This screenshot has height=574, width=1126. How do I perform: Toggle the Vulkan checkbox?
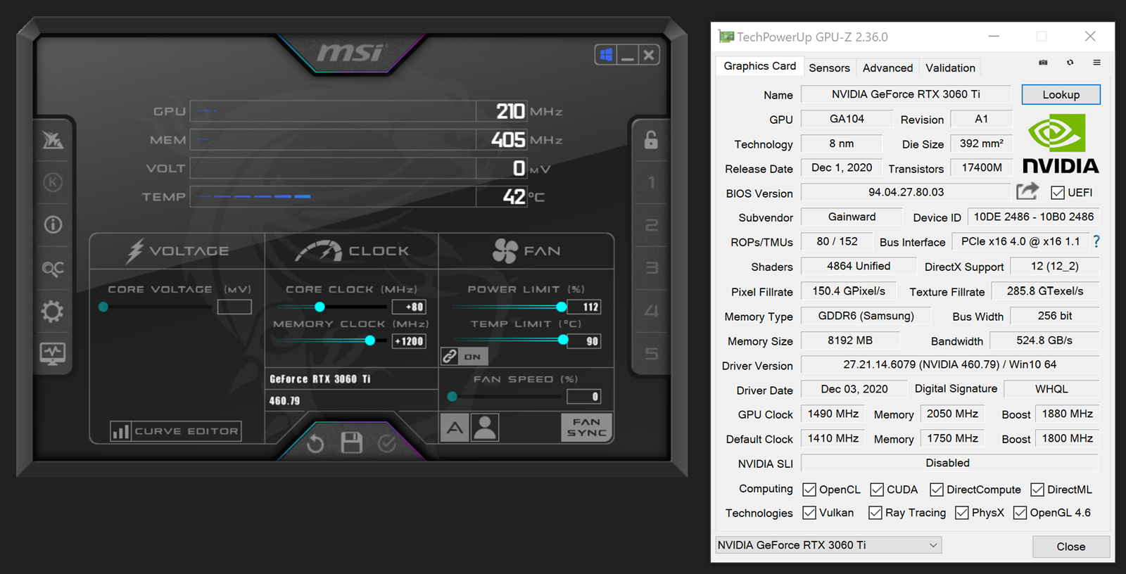pos(809,513)
